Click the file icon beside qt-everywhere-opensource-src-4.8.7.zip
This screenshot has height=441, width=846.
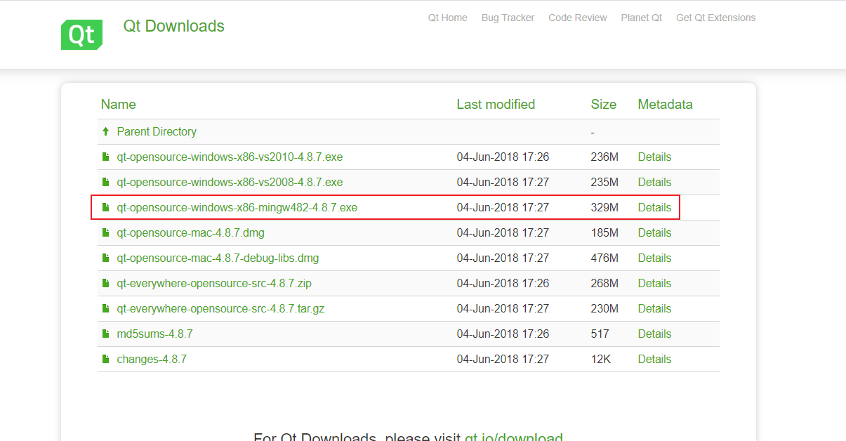click(x=105, y=283)
